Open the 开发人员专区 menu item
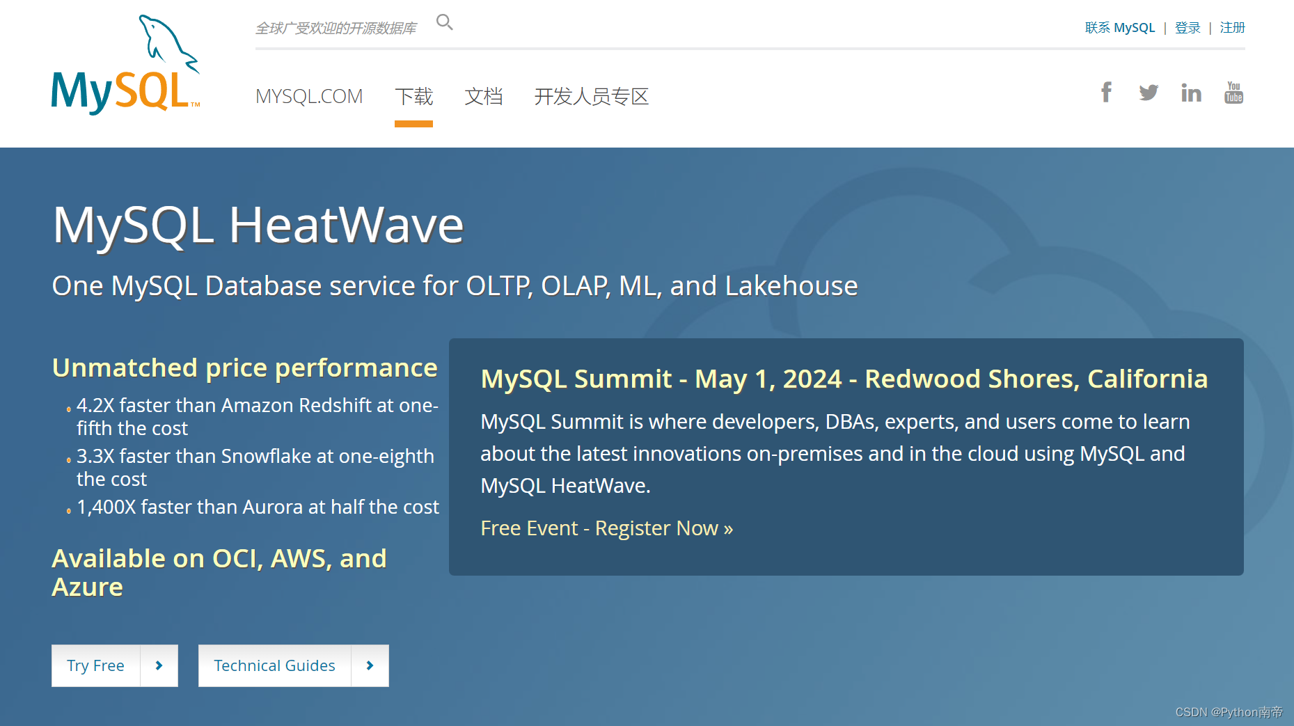 tap(591, 96)
